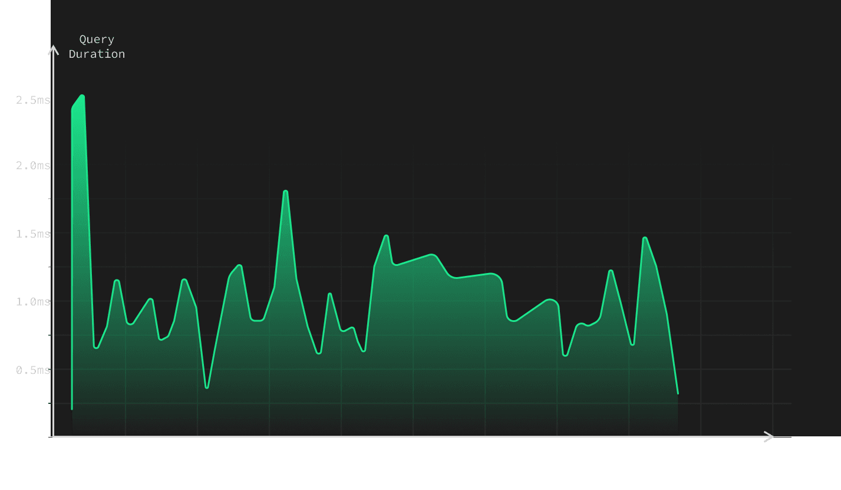Click the deepest trough in the green line
The width and height of the screenshot is (841, 490).
207,387
